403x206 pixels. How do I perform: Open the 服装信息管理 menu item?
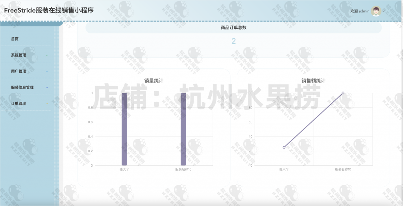click(x=22, y=87)
